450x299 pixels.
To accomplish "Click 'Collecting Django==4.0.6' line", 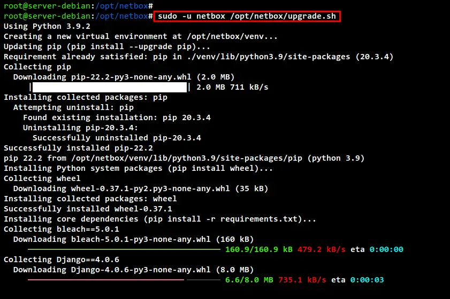I will point(62,260).
